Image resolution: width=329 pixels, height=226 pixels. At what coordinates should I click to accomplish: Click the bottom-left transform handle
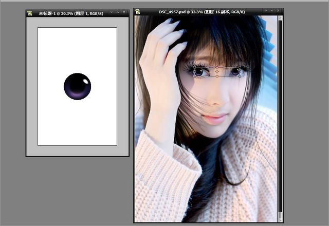[194, 77]
